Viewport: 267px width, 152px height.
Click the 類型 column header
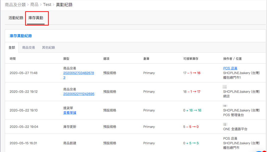tap(66, 59)
